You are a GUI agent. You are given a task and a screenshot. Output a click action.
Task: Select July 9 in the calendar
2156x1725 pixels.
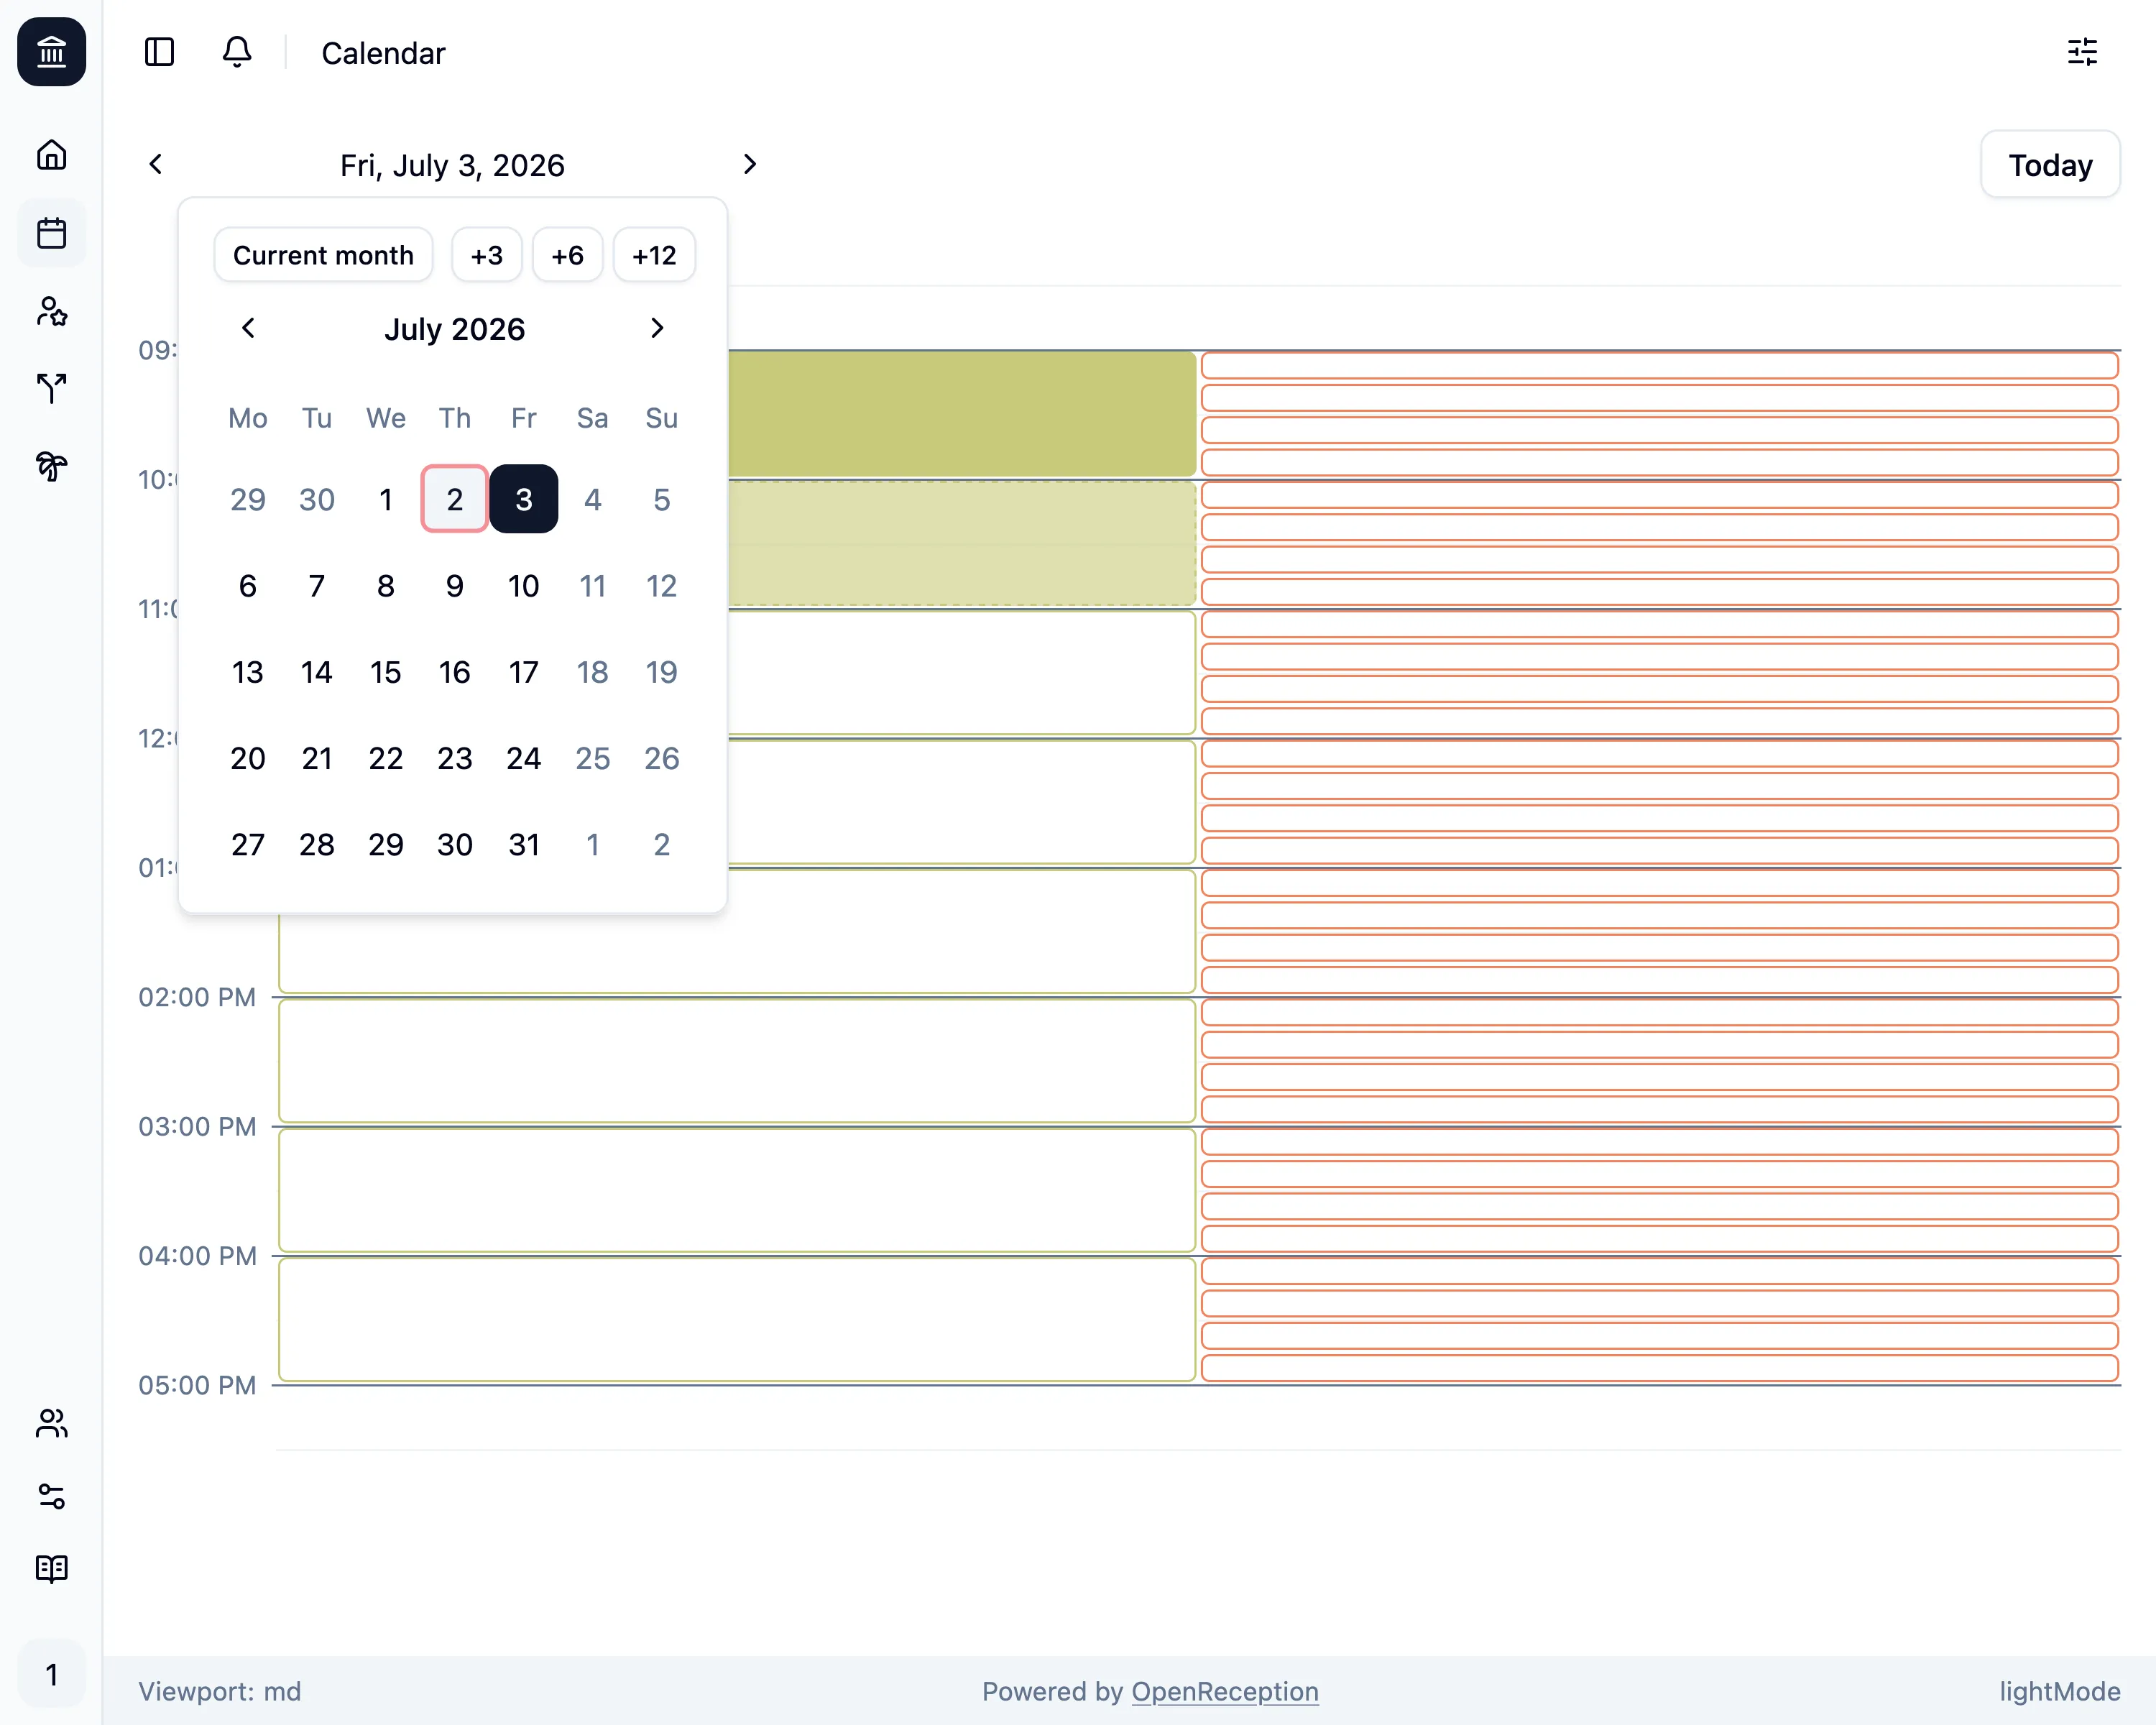pyautogui.click(x=455, y=586)
